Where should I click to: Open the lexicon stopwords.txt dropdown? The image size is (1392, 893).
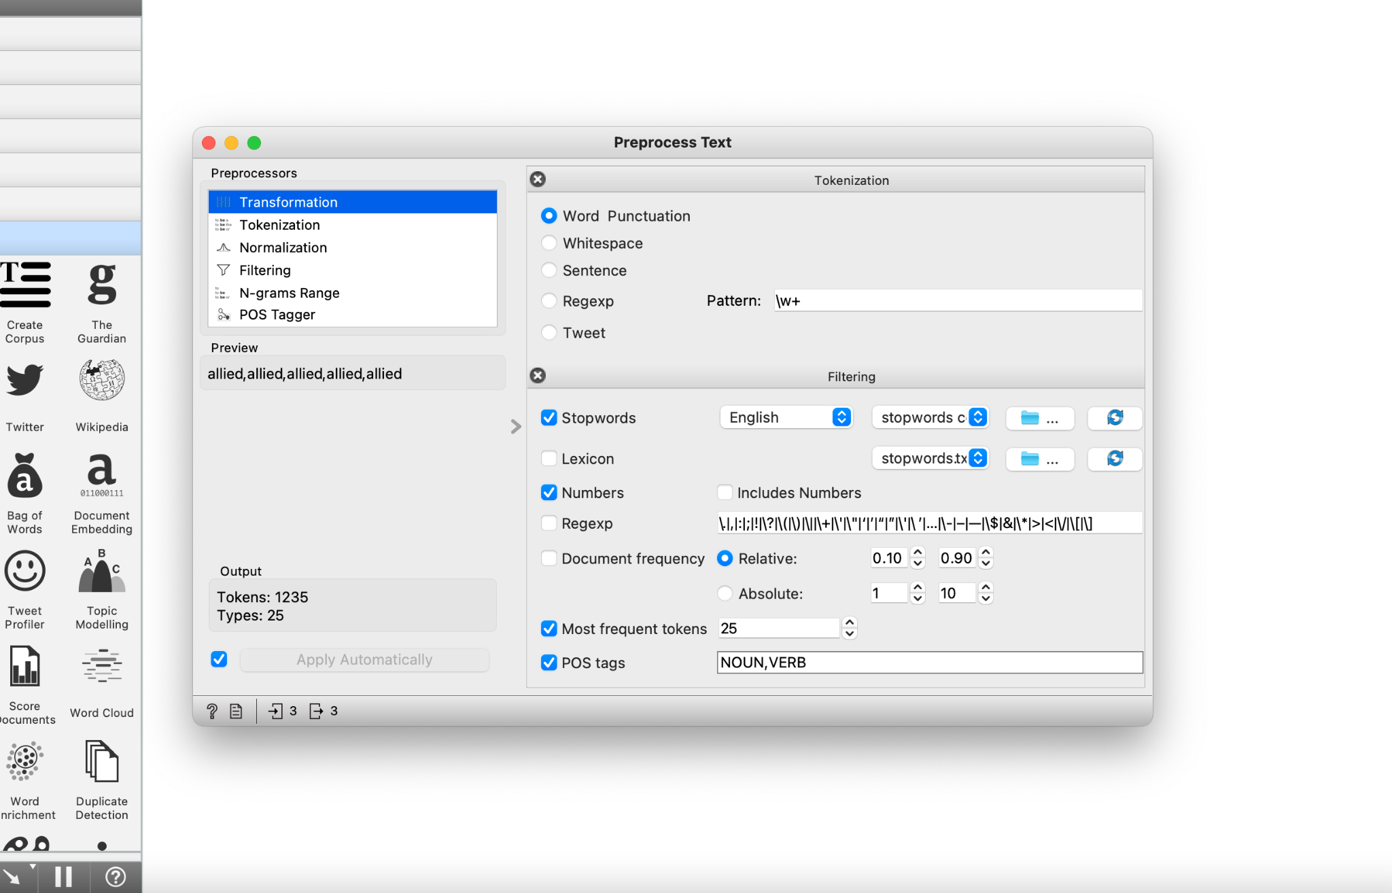pyautogui.click(x=930, y=458)
